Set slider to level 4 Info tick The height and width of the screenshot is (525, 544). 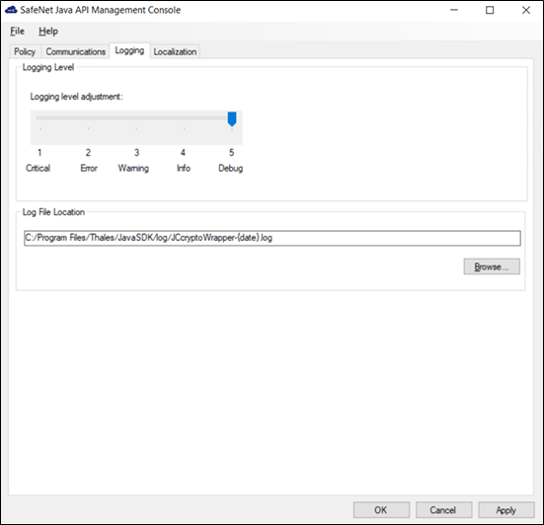click(x=185, y=128)
